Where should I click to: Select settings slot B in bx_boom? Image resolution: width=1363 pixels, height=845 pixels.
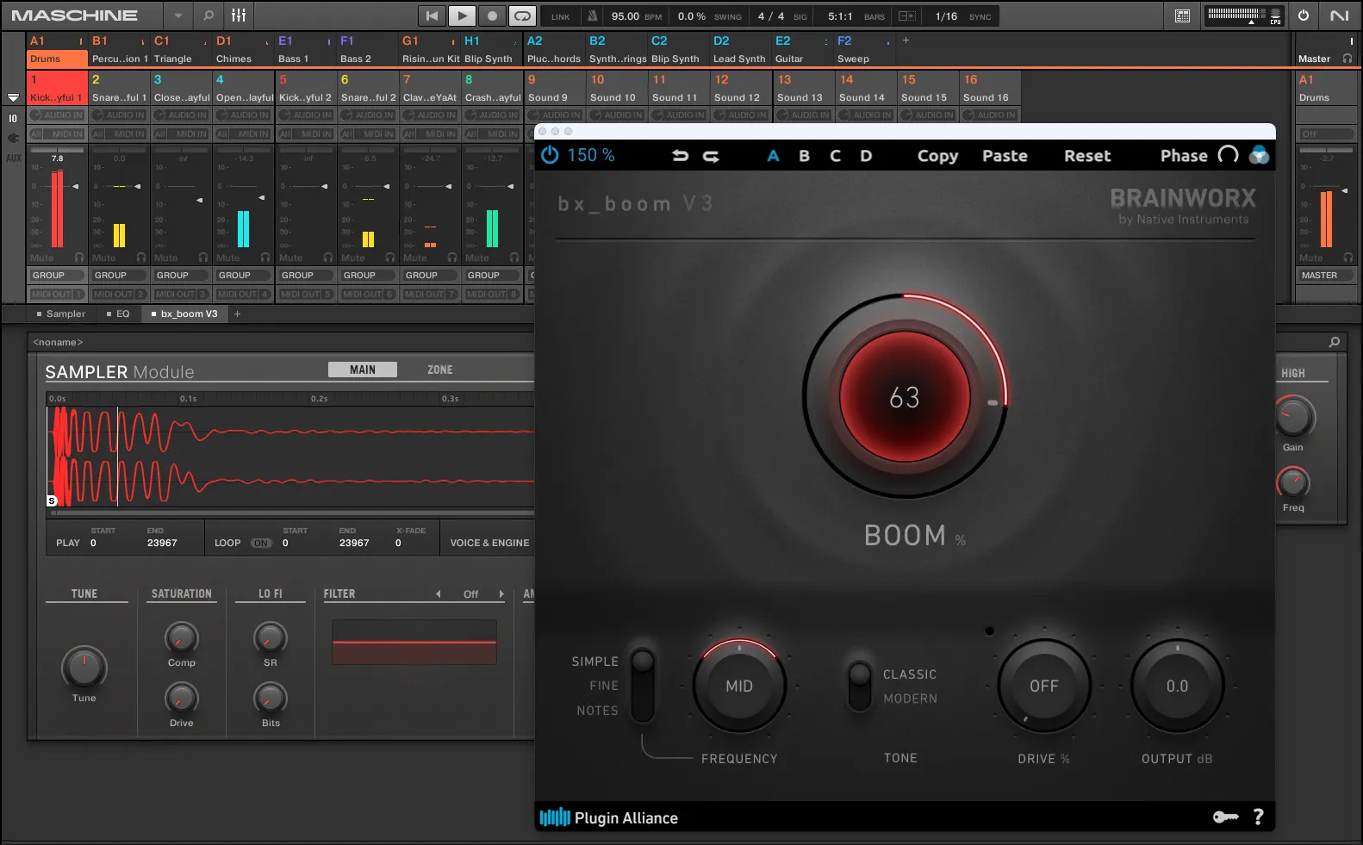pos(804,156)
